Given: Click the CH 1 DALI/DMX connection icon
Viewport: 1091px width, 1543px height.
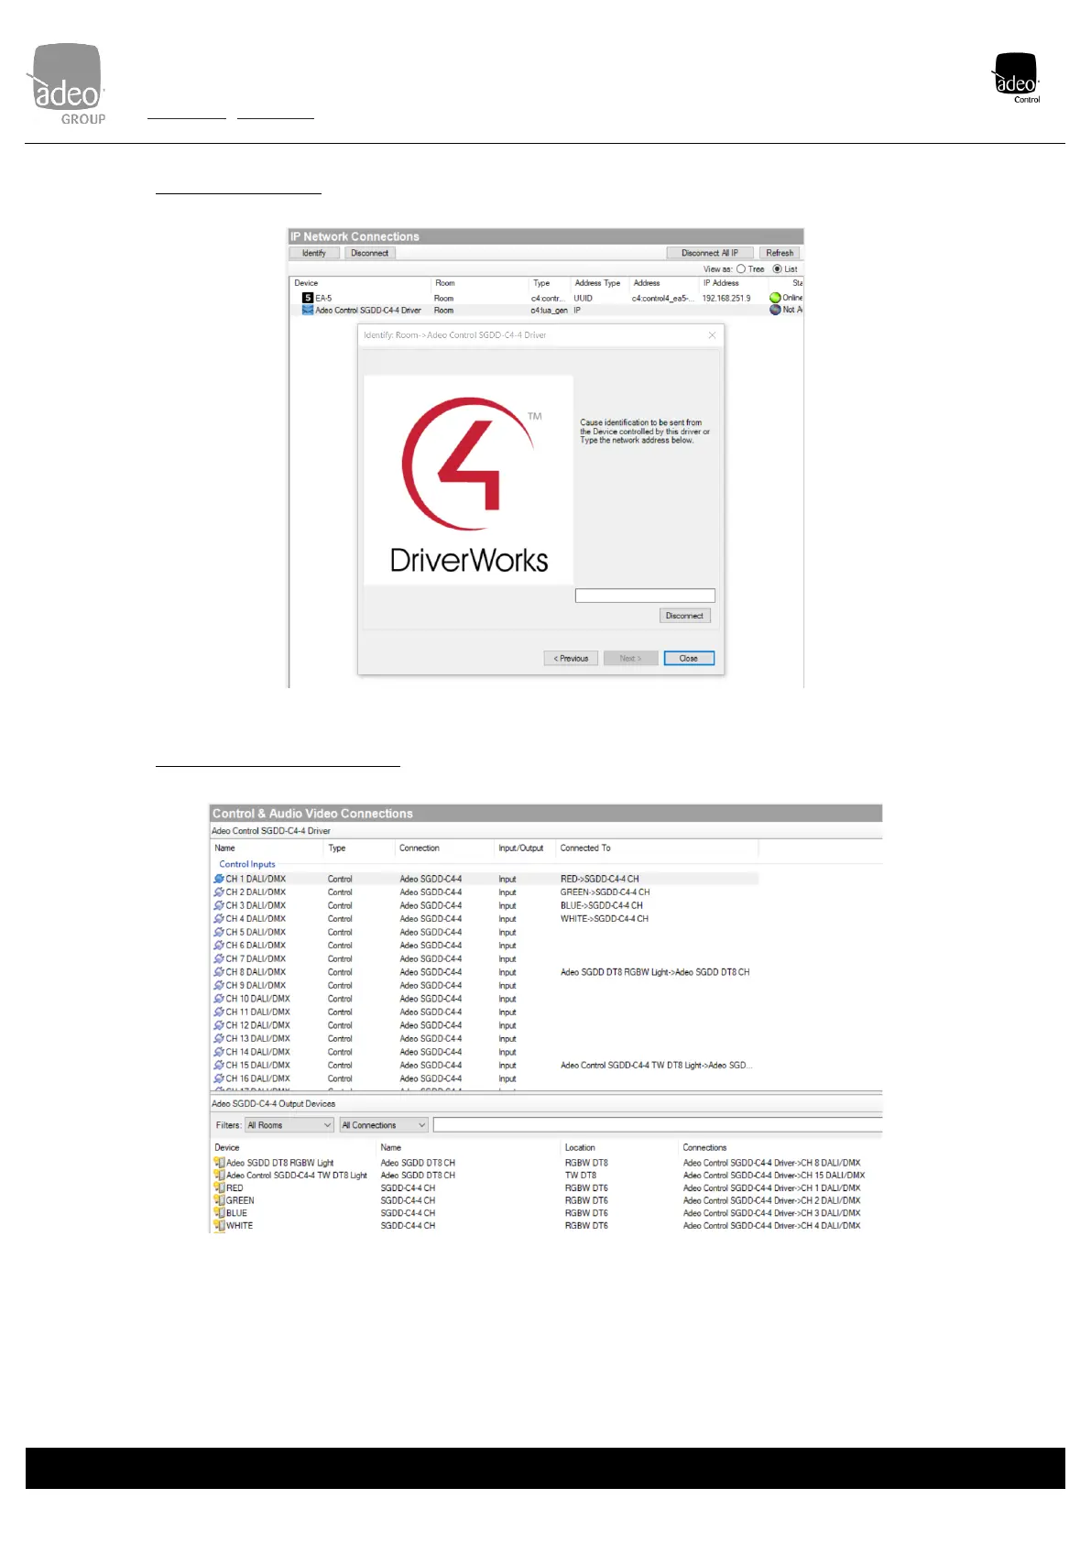Looking at the screenshot, I should click(219, 879).
